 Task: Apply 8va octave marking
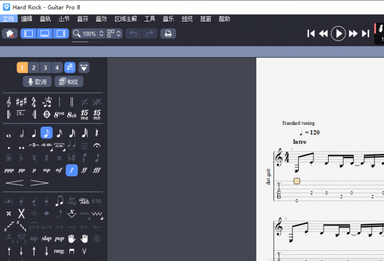(59, 115)
